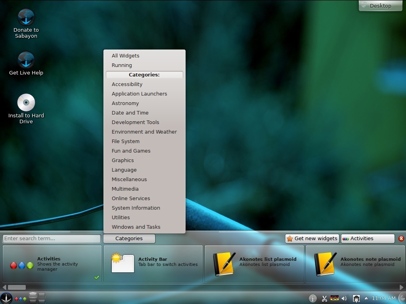Select the Fun and Games category
Image resolution: width=406 pixels, height=304 pixels.
(144, 151)
